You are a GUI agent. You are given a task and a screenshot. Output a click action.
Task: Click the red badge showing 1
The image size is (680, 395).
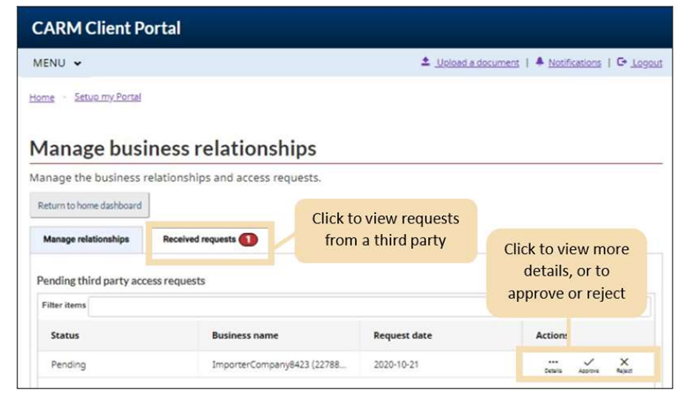pos(249,239)
